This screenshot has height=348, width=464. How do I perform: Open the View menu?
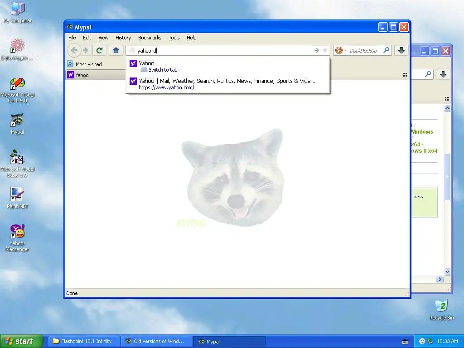coord(103,38)
